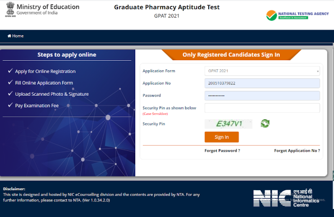The height and width of the screenshot is (217, 334).
Task: Click the security pin captcha image
Action: [228, 124]
